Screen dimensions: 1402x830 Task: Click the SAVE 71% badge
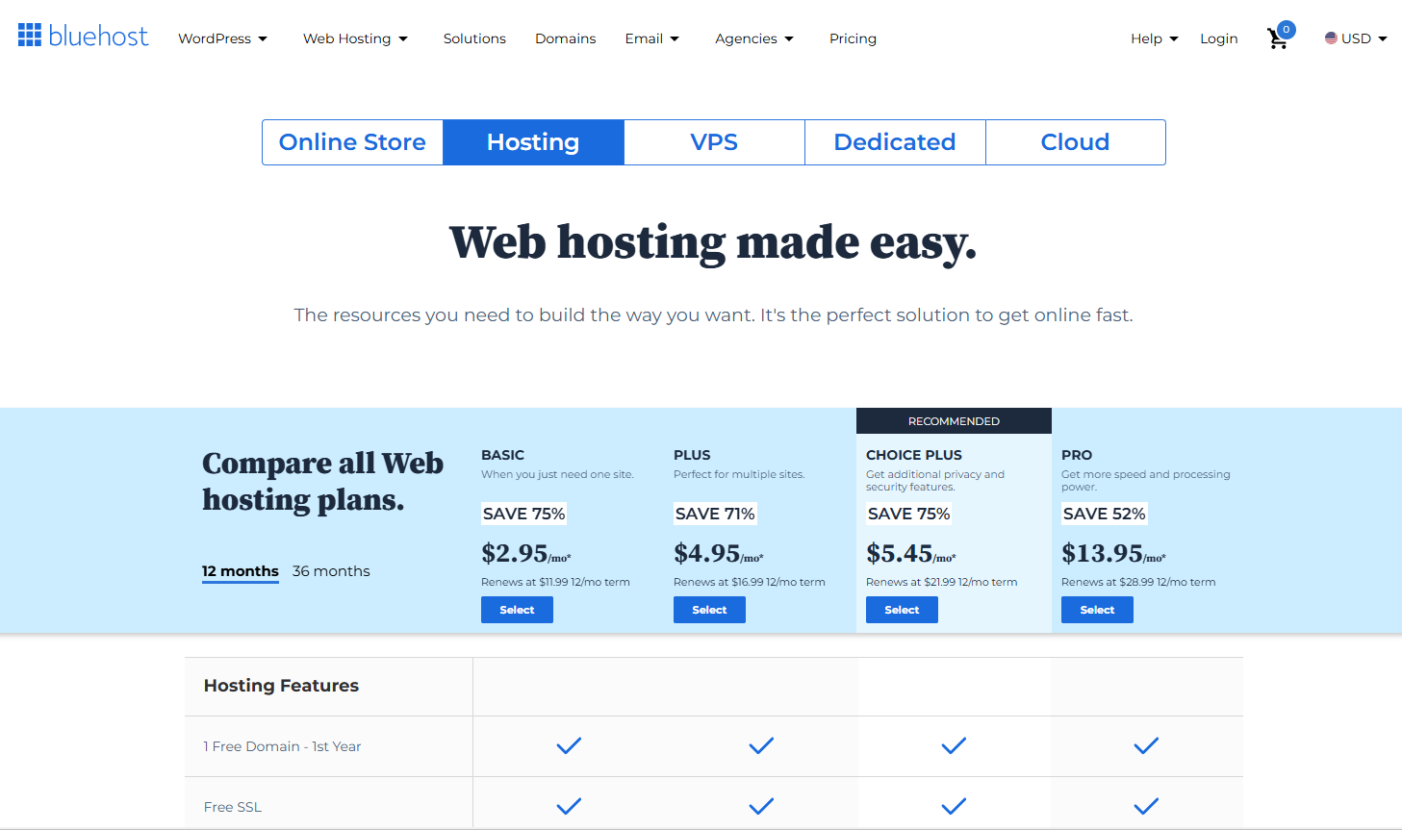pos(715,514)
